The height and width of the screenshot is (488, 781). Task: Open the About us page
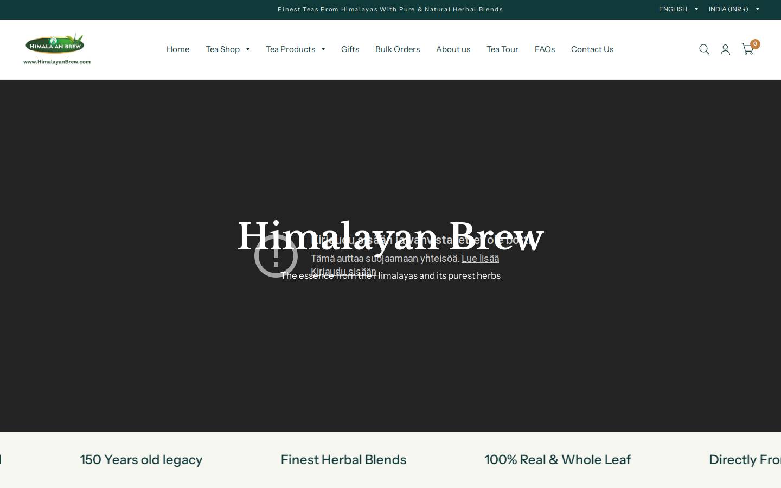[x=453, y=49]
